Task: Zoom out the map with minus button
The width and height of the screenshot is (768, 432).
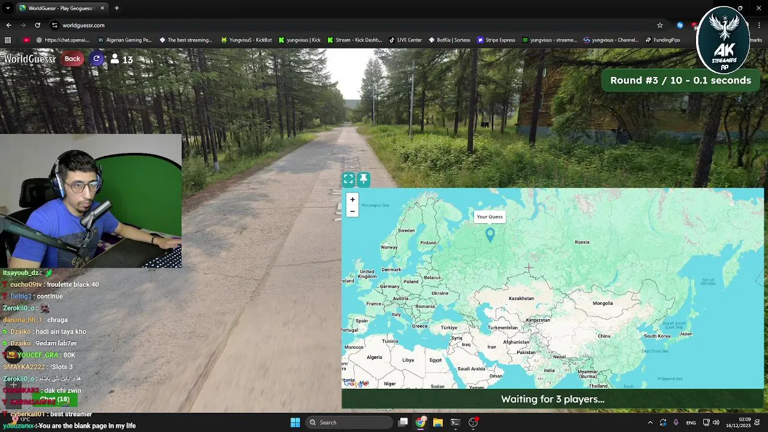Action: (x=352, y=211)
